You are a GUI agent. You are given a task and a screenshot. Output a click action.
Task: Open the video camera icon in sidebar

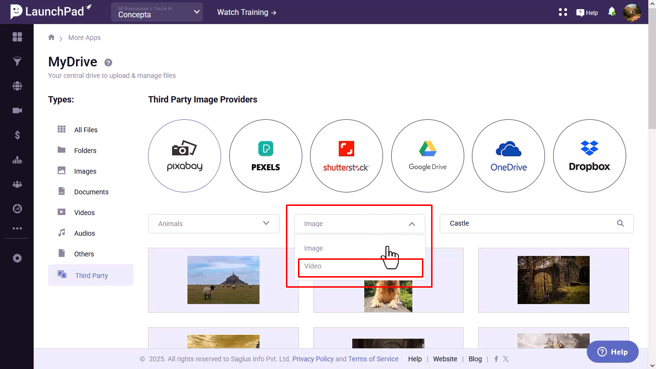[17, 111]
